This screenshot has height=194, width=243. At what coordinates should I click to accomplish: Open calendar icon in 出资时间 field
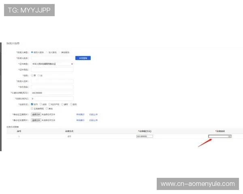pos(230,136)
